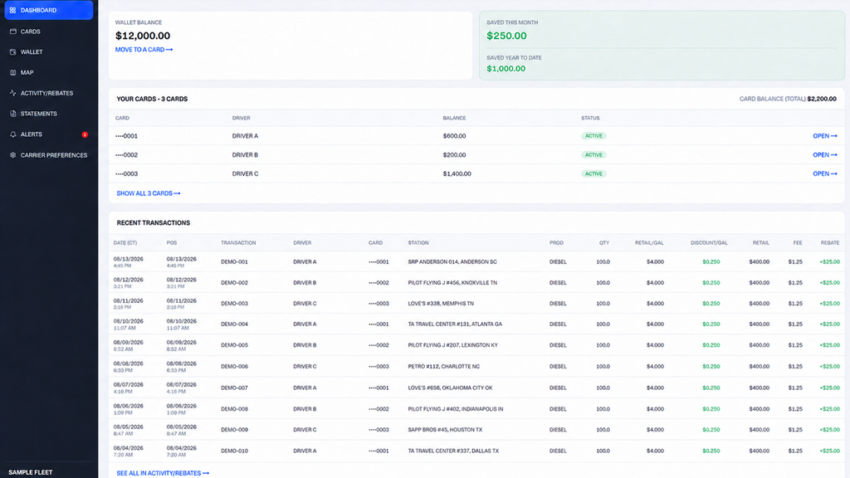Go to Cards in sidebar
850x478 pixels.
(49, 32)
